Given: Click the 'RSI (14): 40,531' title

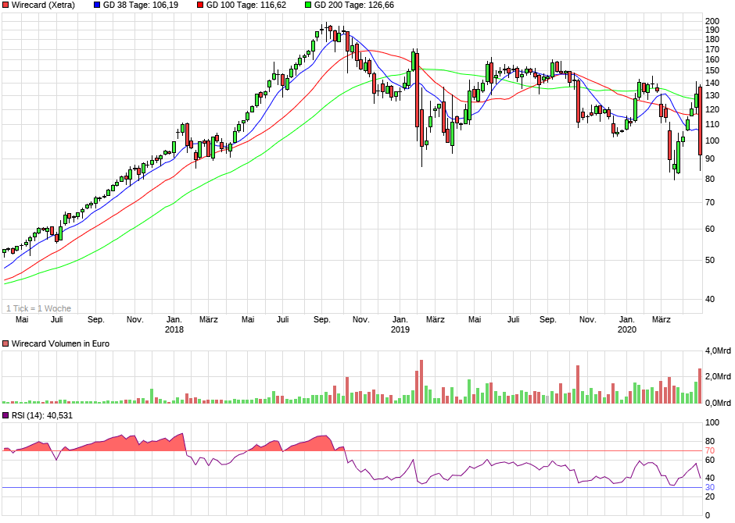Looking at the screenshot, I should [x=42, y=415].
